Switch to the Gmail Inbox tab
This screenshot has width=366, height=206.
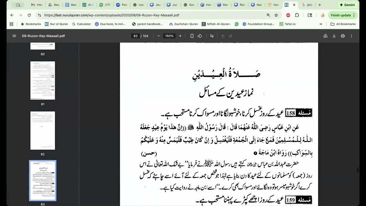point(37,5)
